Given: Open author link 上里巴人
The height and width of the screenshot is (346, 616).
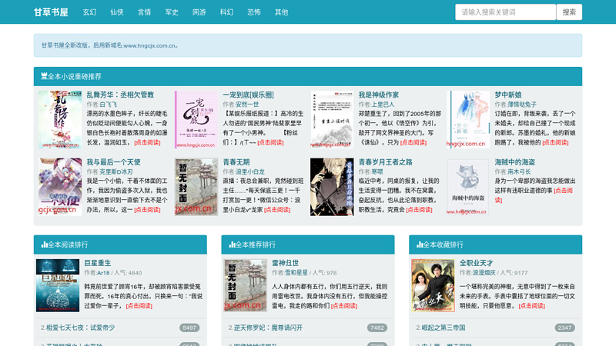Looking at the screenshot, I should 383,105.
